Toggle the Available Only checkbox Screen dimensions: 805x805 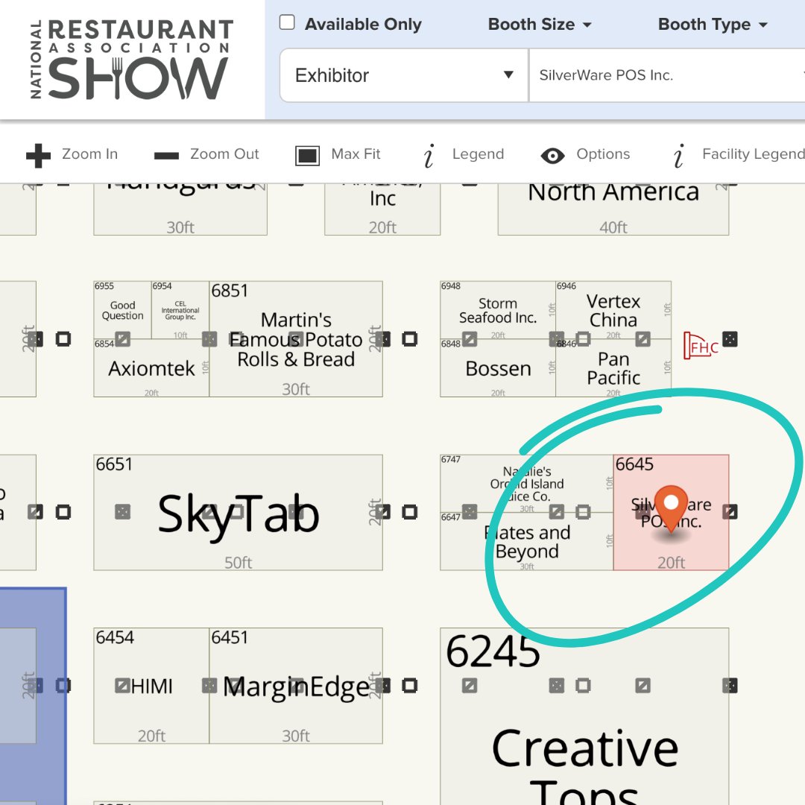pos(286,22)
